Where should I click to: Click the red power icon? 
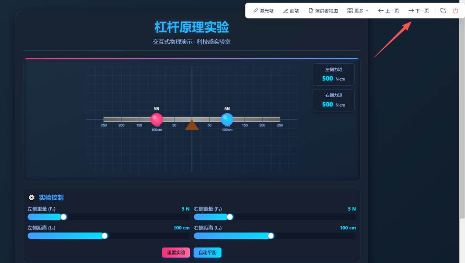pyautogui.click(x=456, y=10)
